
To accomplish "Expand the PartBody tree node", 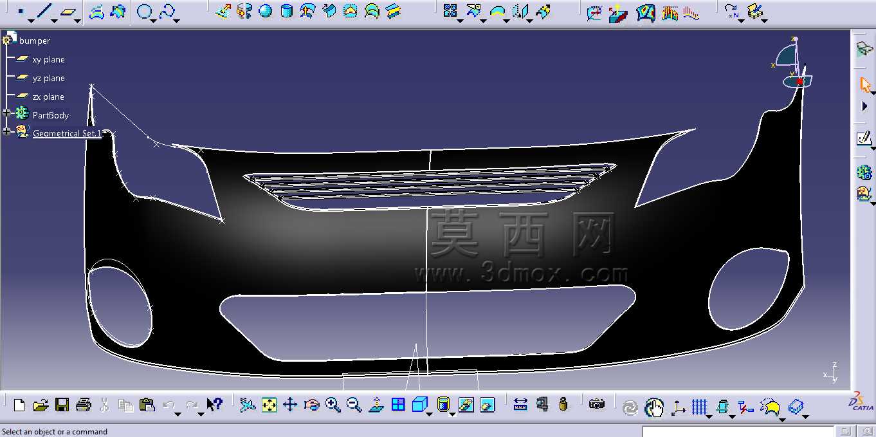I will click(x=7, y=113).
